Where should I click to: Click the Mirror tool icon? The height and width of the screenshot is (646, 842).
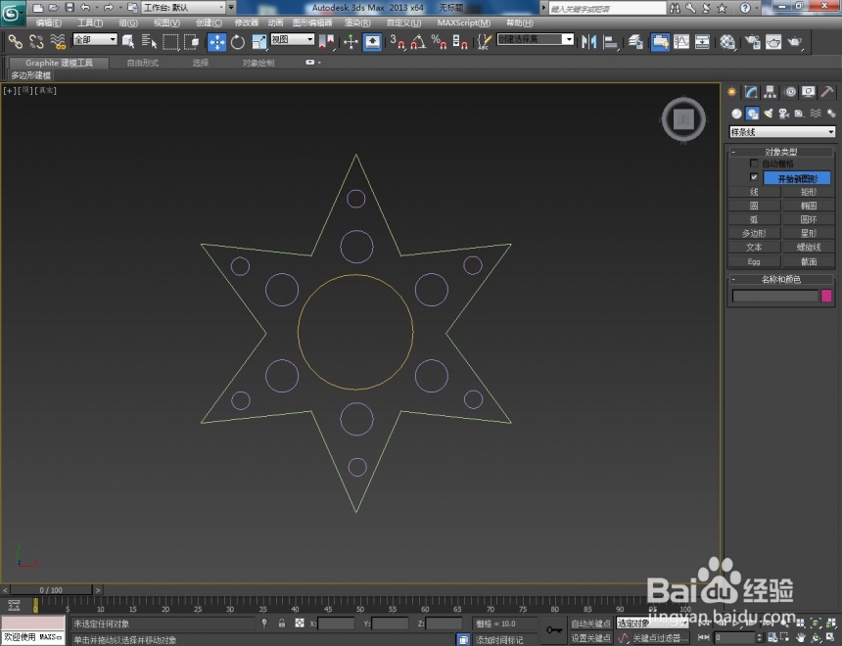[x=589, y=41]
